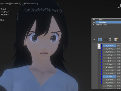Select the B_Down morph channel

109,45
